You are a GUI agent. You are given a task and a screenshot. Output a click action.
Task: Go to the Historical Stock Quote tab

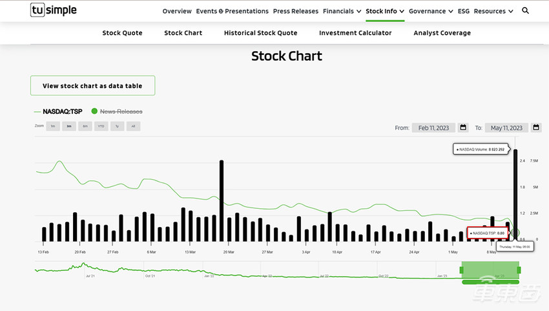260,33
